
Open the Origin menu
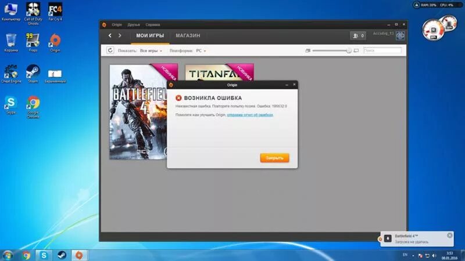pyautogui.click(x=117, y=25)
